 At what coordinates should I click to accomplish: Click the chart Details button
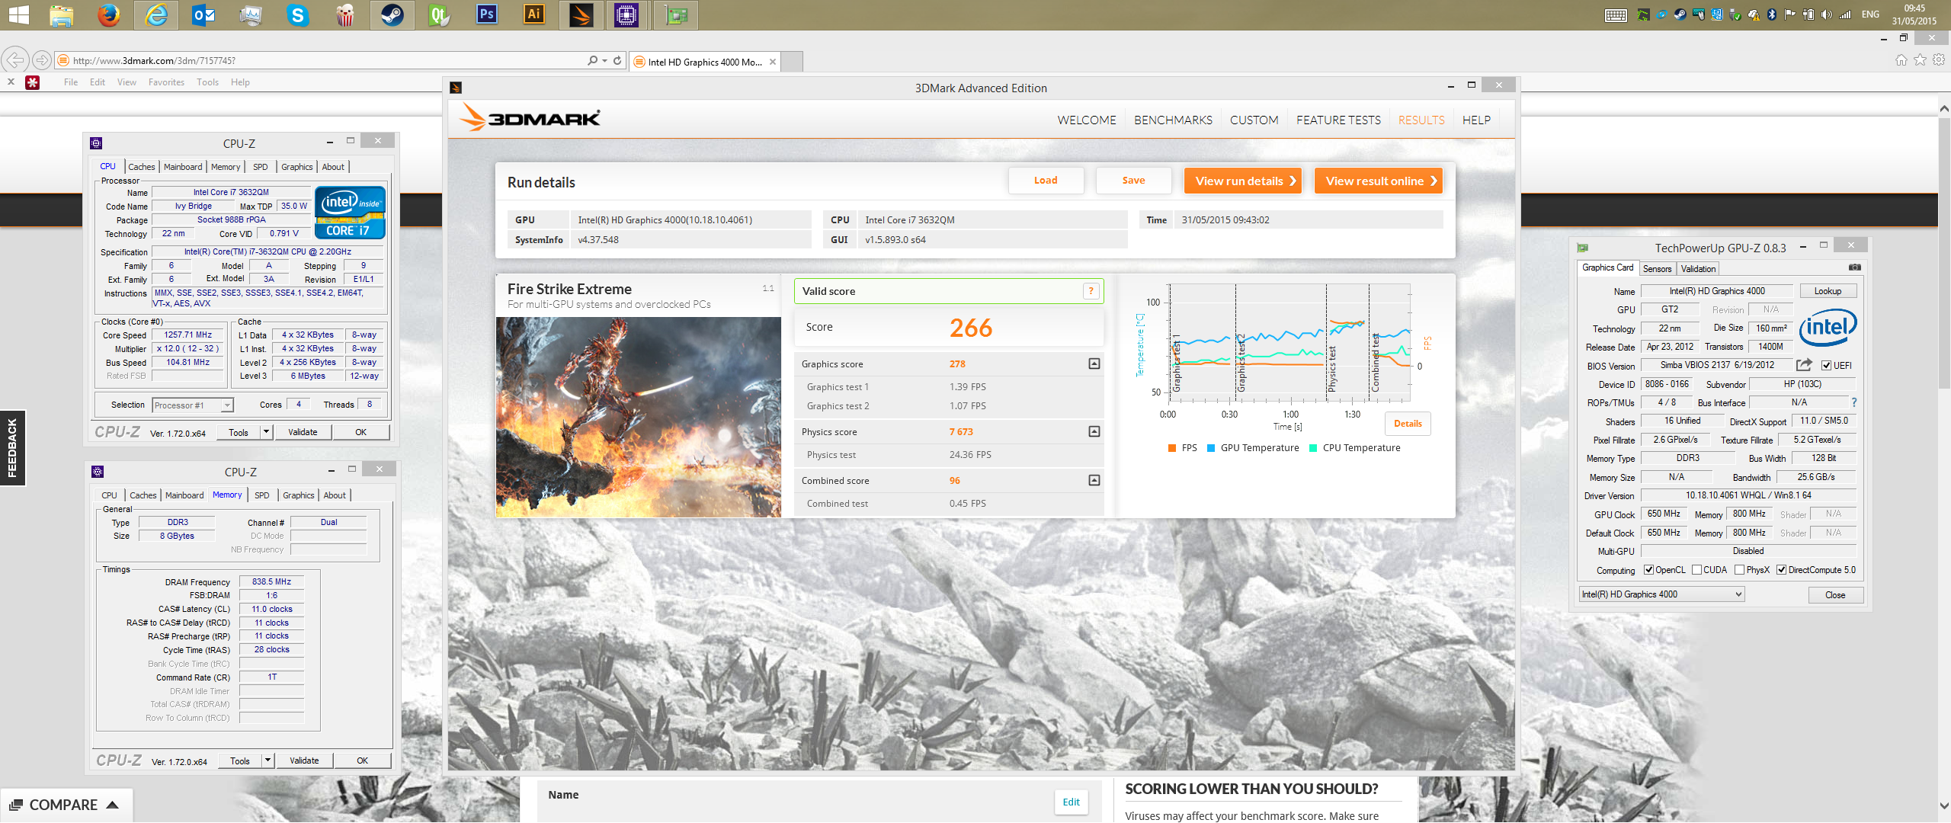[1408, 423]
